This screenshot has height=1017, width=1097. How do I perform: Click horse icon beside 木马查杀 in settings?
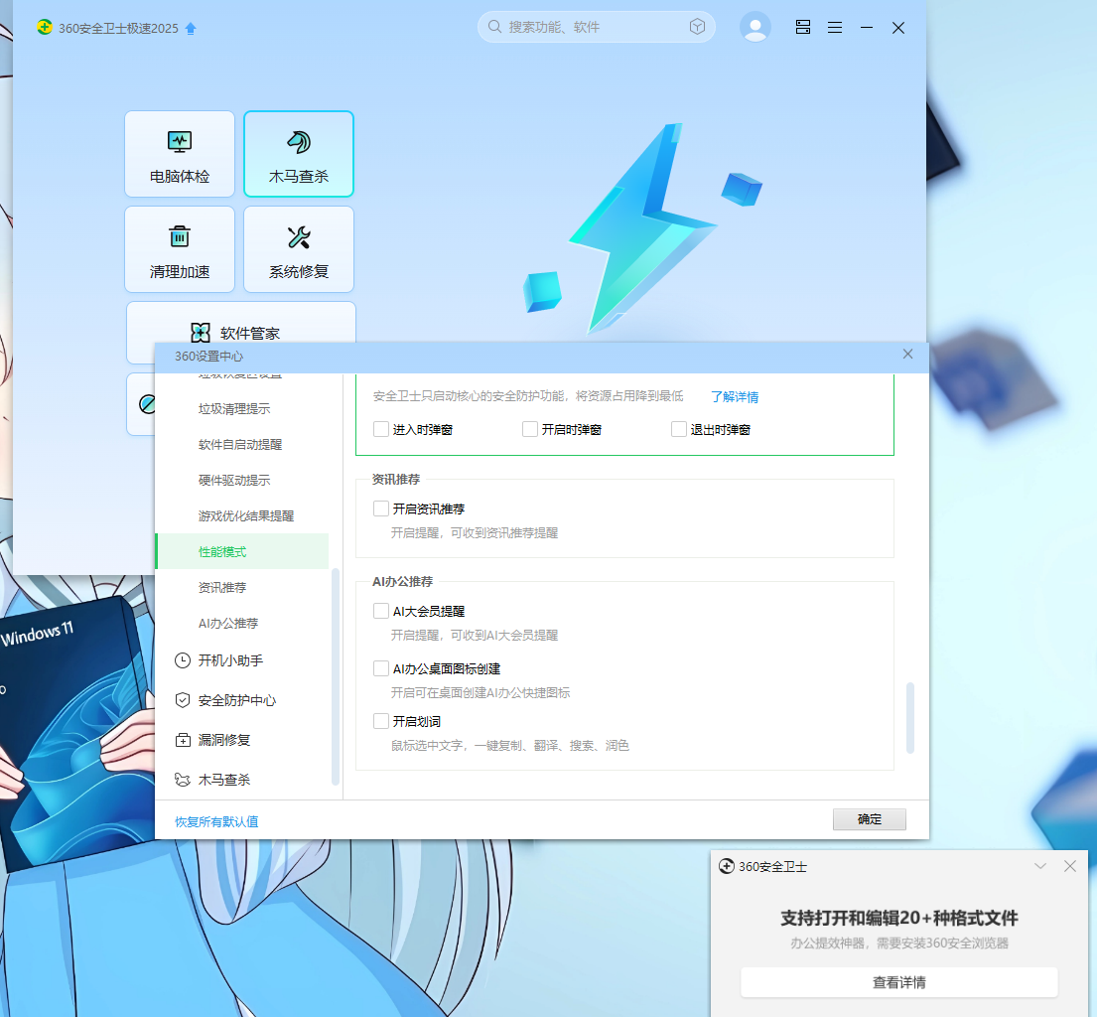[x=183, y=779]
